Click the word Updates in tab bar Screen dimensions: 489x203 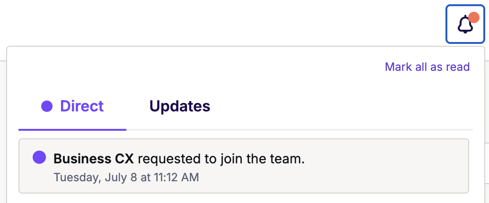click(180, 106)
